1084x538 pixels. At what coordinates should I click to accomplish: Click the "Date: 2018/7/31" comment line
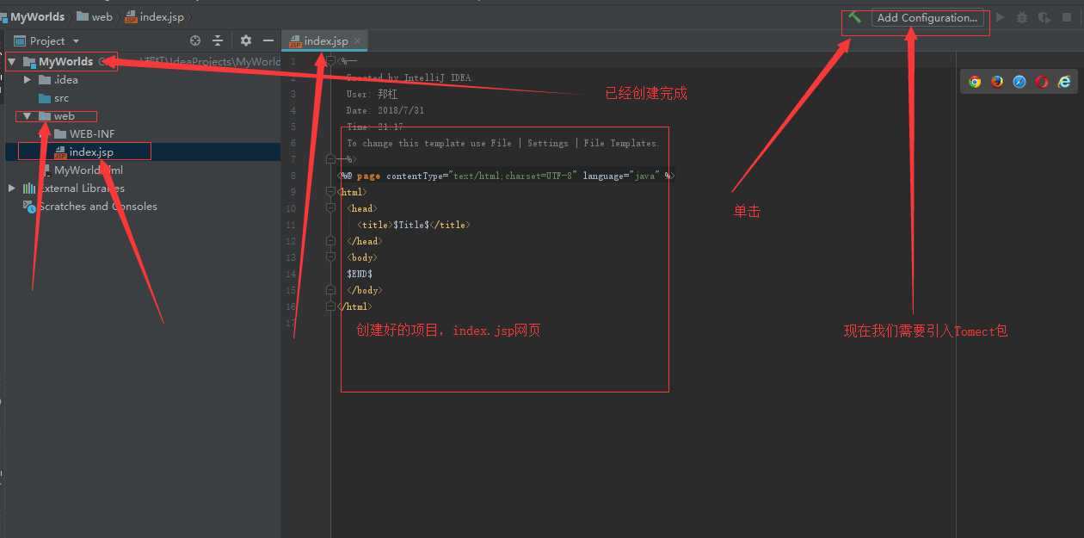[385, 110]
